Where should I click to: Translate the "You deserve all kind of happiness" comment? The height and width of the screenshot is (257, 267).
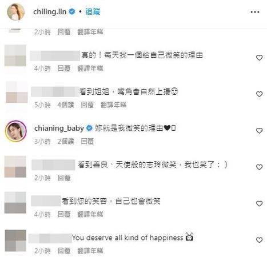(90, 251)
